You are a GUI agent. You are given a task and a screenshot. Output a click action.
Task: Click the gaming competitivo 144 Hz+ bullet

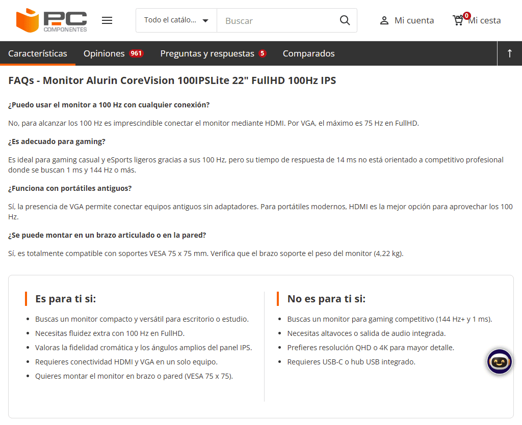(389, 319)
